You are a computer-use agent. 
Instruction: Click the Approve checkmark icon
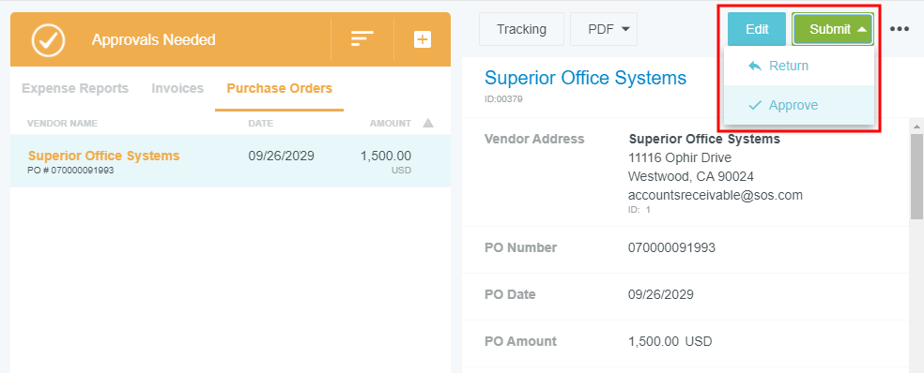point(755,105)
